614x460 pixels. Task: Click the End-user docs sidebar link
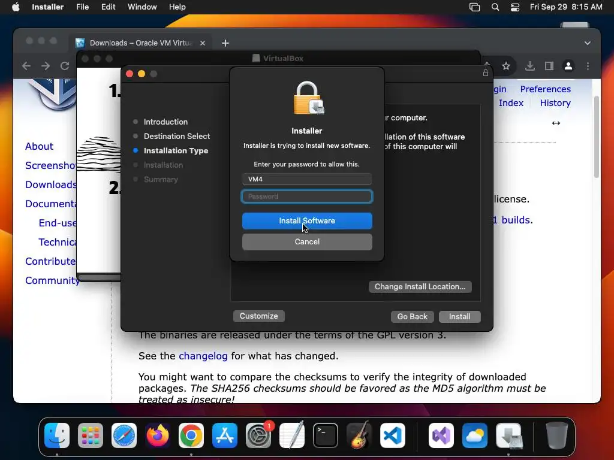point(58,223)
